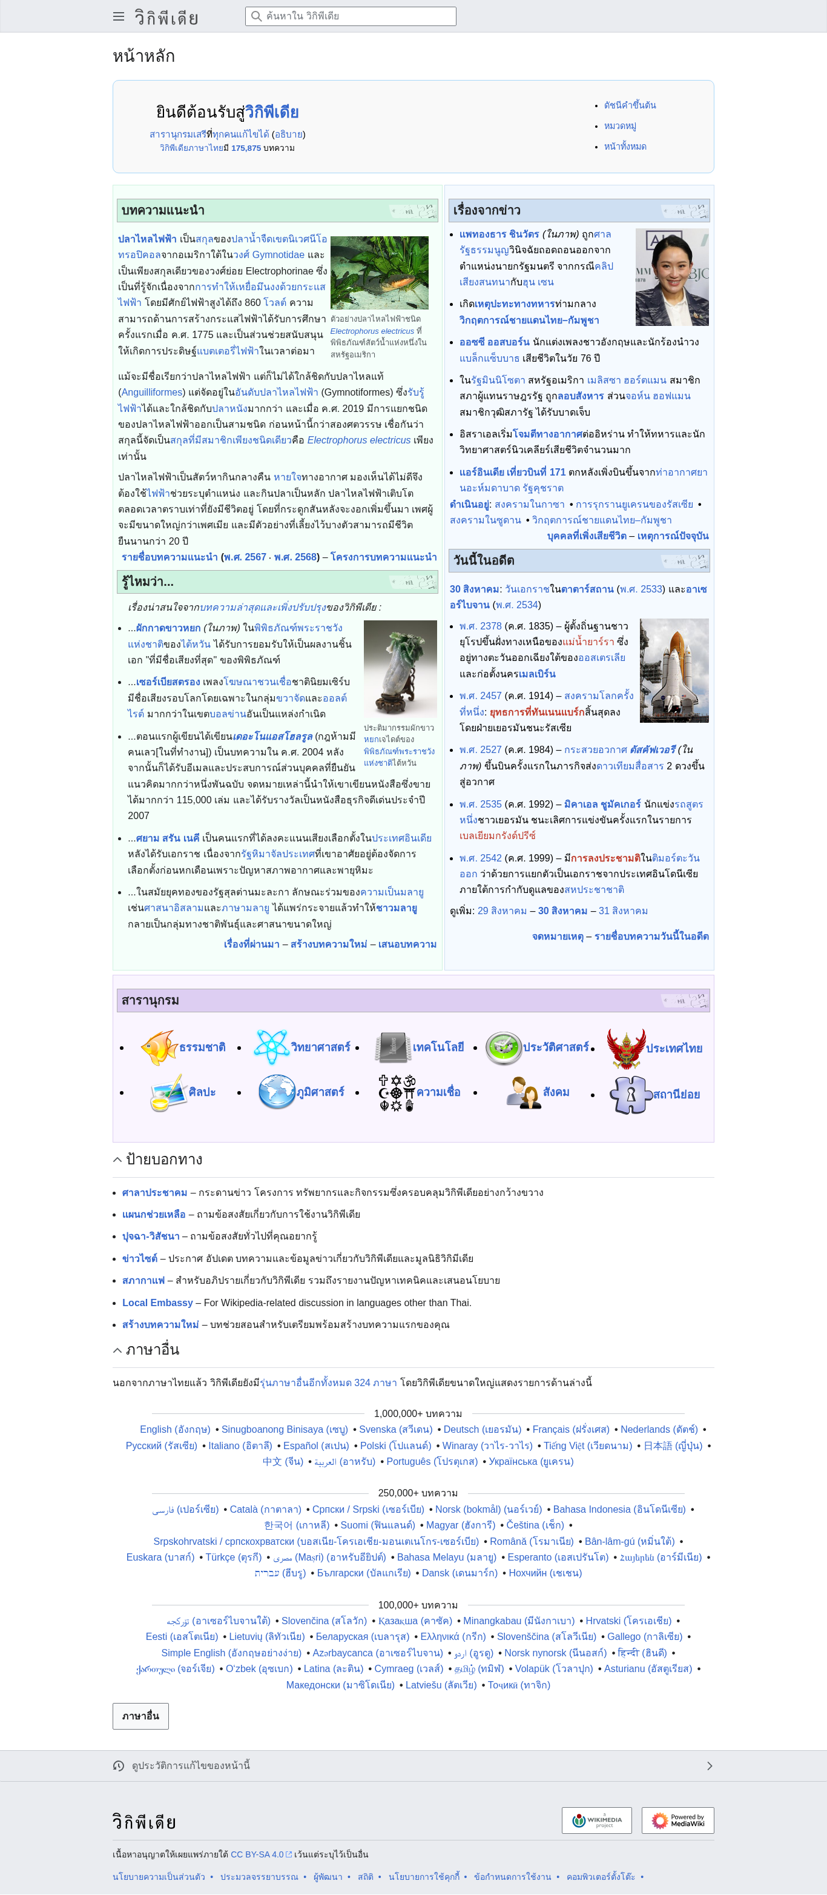The image size is (827, 1895).
Task: Follow the วิกิพีเดีย welcome title link
Action: coord(271,112)
